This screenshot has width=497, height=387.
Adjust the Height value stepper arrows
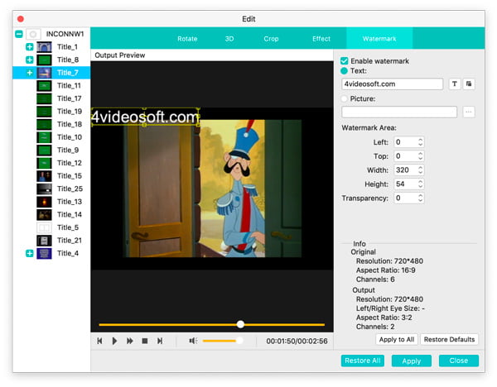point(420,184)
